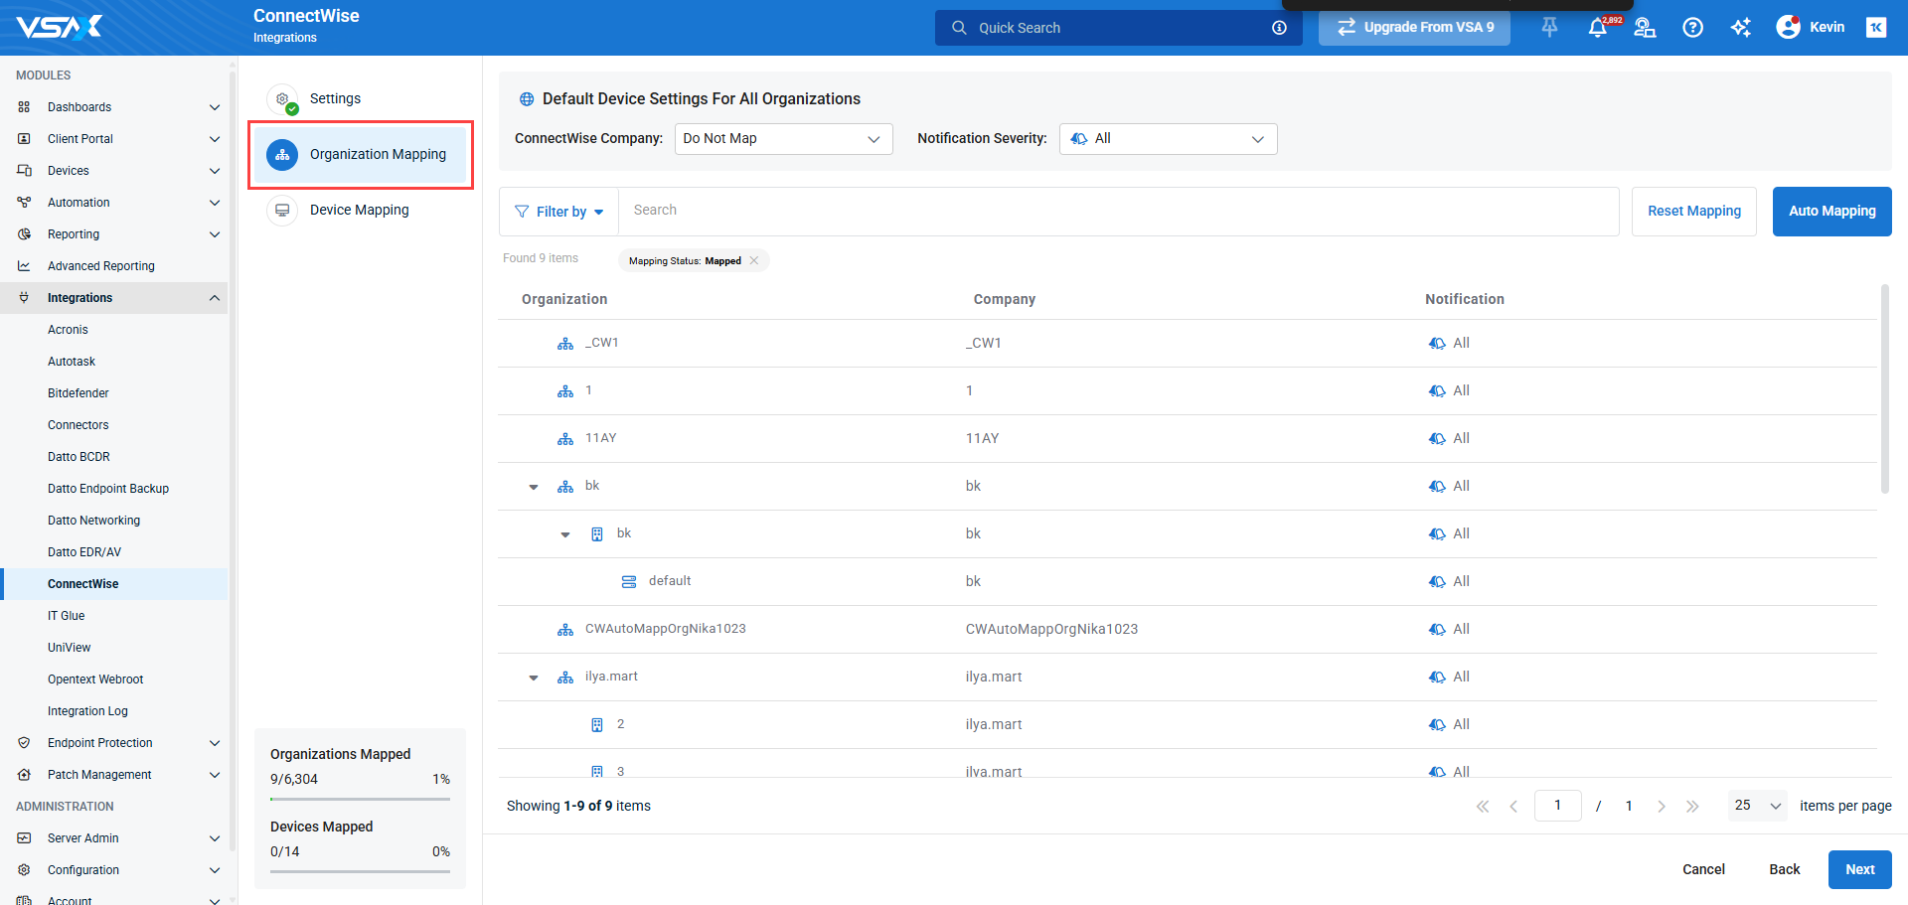
Task: Click the organization Search field
Action: [1118, 211]
